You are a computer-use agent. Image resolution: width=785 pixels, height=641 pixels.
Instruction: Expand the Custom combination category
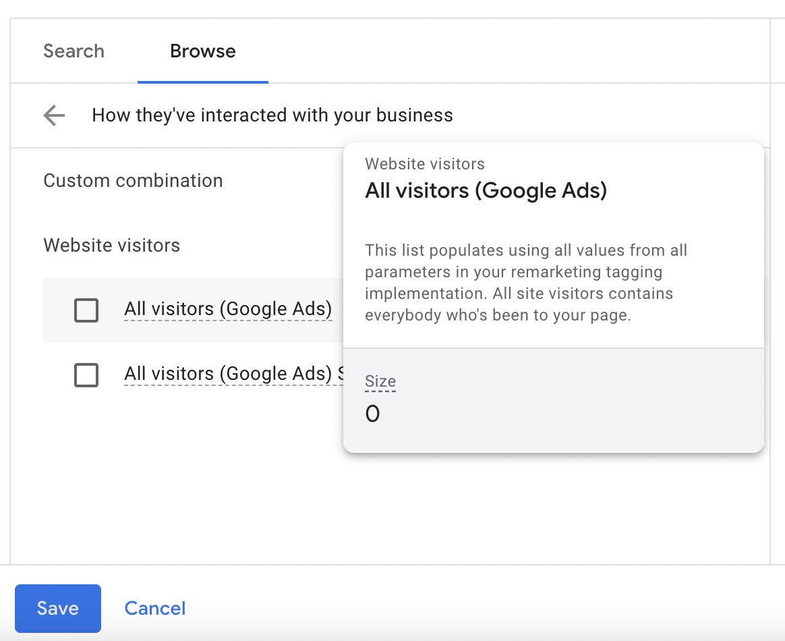click(133, 181)
